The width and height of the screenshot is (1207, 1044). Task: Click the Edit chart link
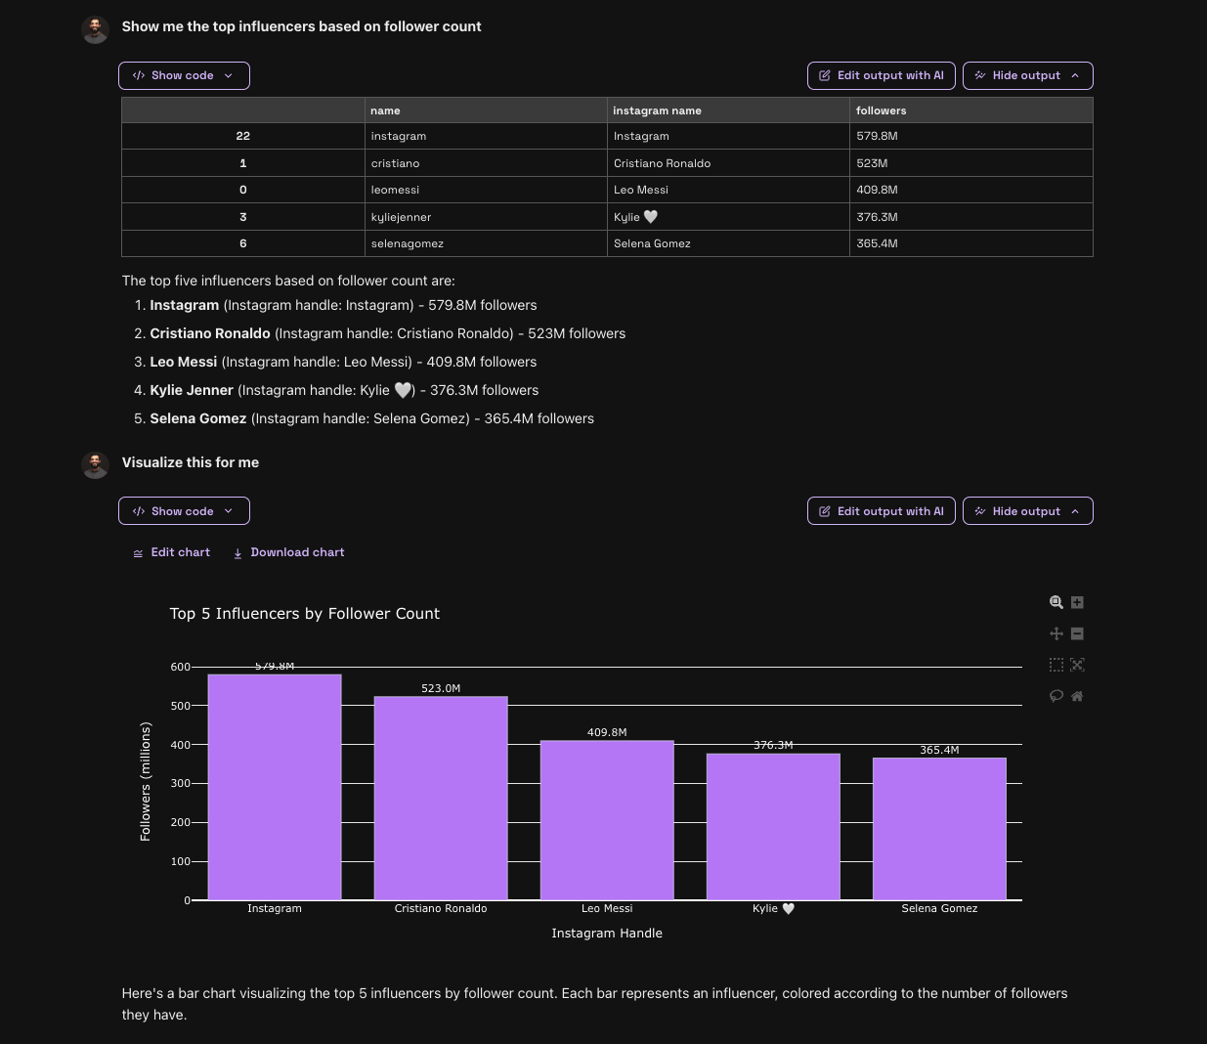click(172, 552)
